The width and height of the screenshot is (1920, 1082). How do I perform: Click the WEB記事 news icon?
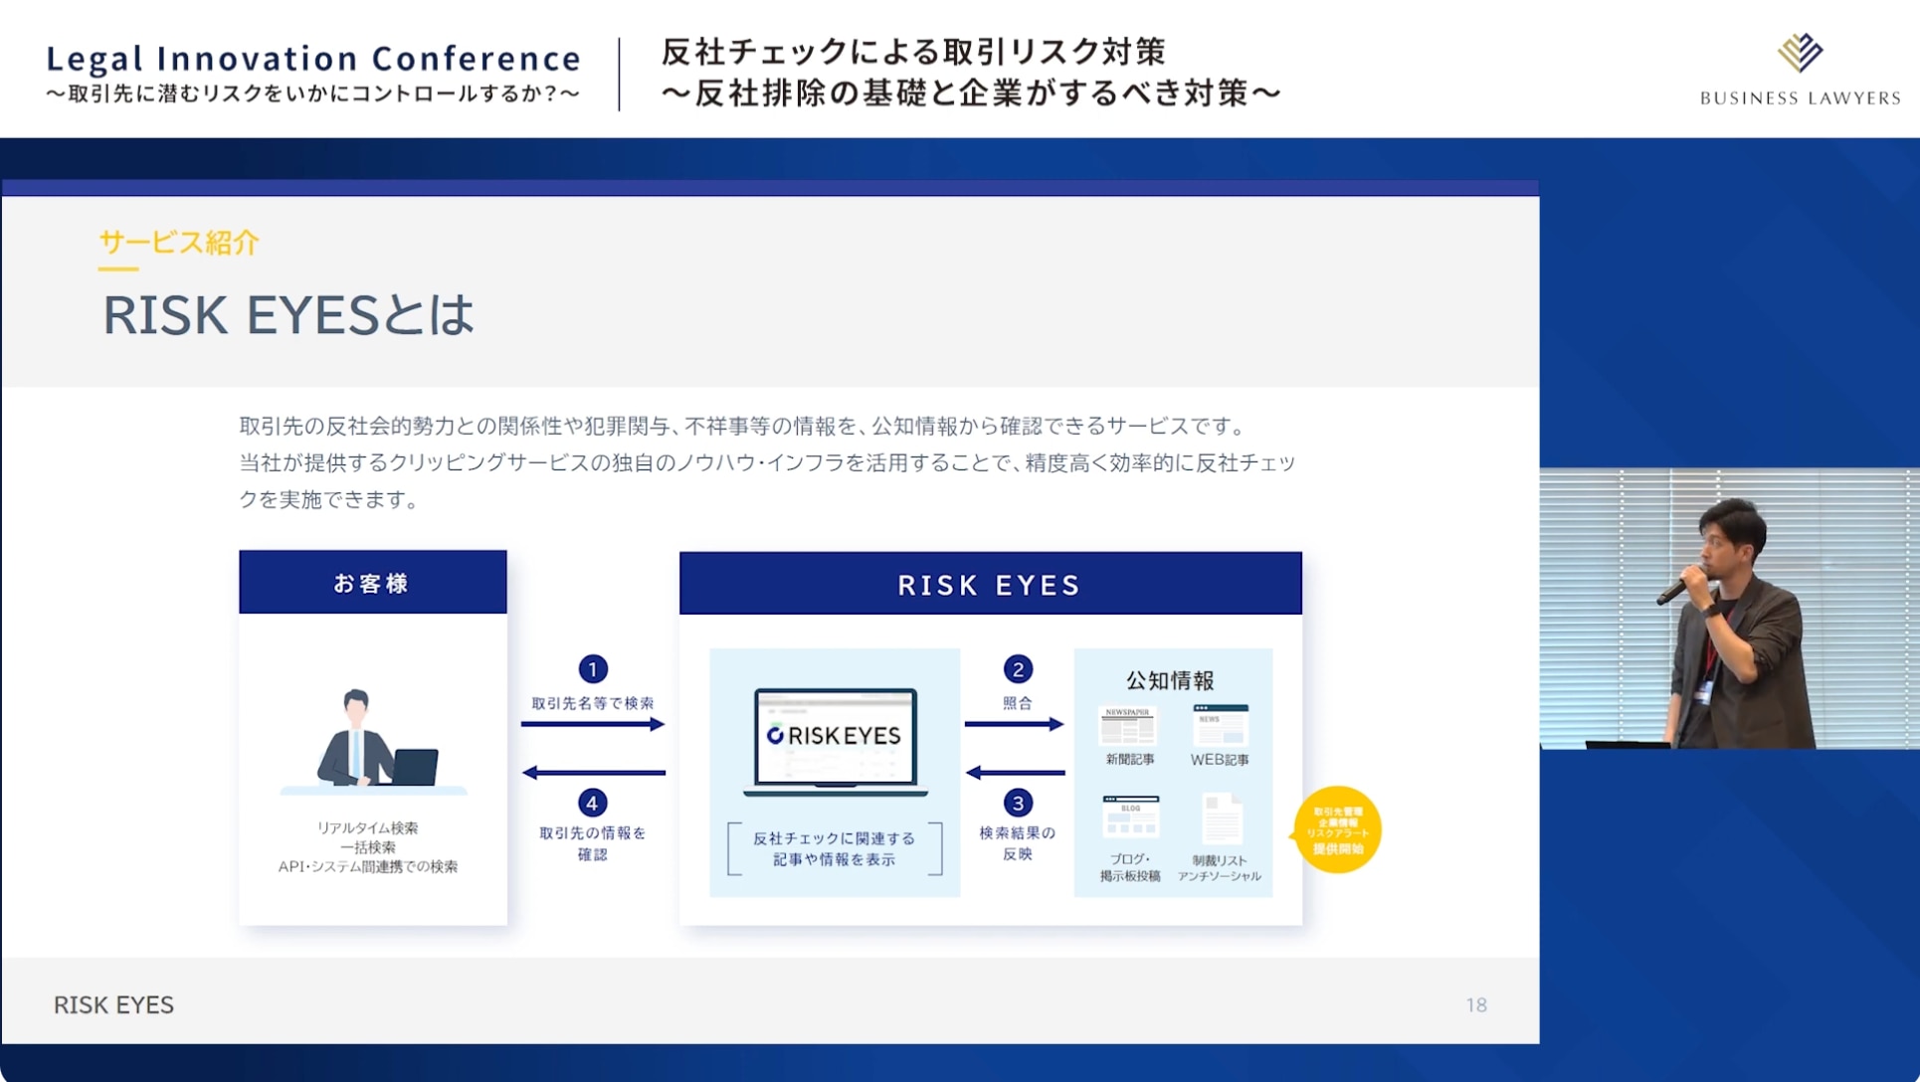click(1220, 726)
